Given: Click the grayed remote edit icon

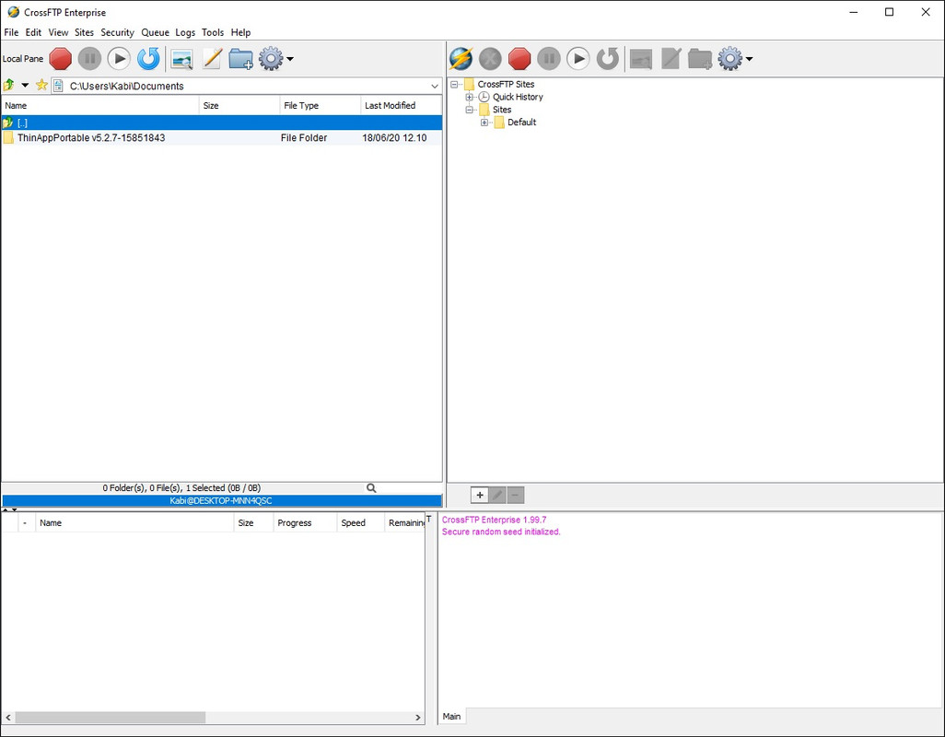Looking at the screenshot, I should pyautogui.click(x=671, y=58).
